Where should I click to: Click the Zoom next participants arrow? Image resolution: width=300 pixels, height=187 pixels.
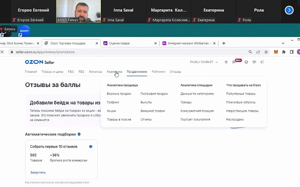(x=289, y=10)
